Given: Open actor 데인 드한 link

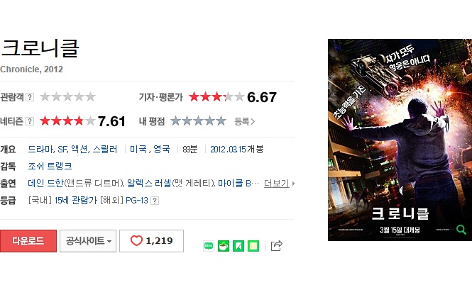Looking at the screenshot, I should pyautogui.click(x=45, y=183).
